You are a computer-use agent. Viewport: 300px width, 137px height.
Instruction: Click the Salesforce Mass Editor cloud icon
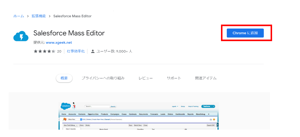(x=21, y=36)
